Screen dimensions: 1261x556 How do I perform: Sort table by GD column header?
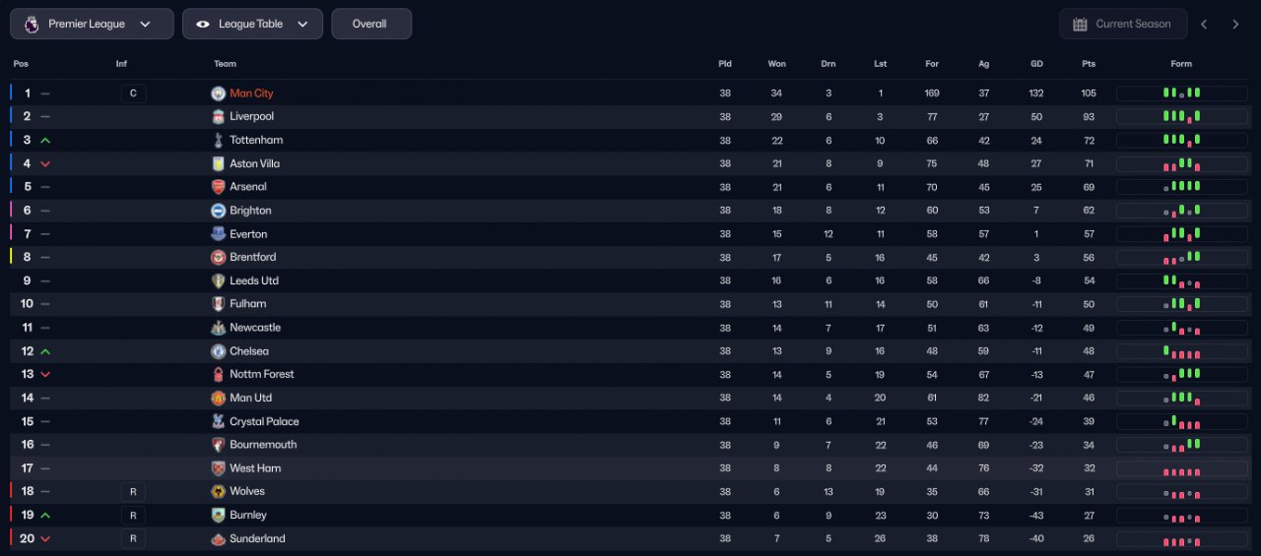pos(1036,64)
